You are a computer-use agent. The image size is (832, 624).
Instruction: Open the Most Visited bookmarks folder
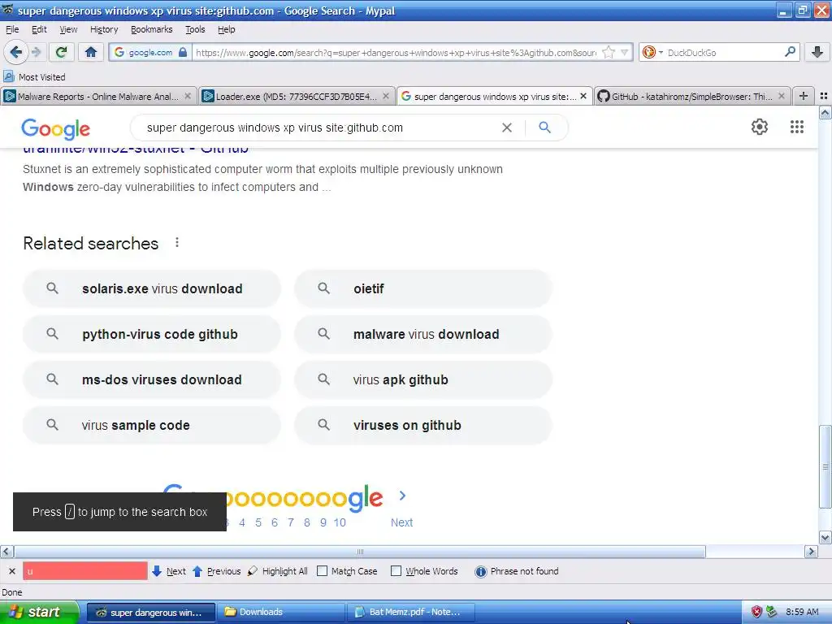coord(35,77)
